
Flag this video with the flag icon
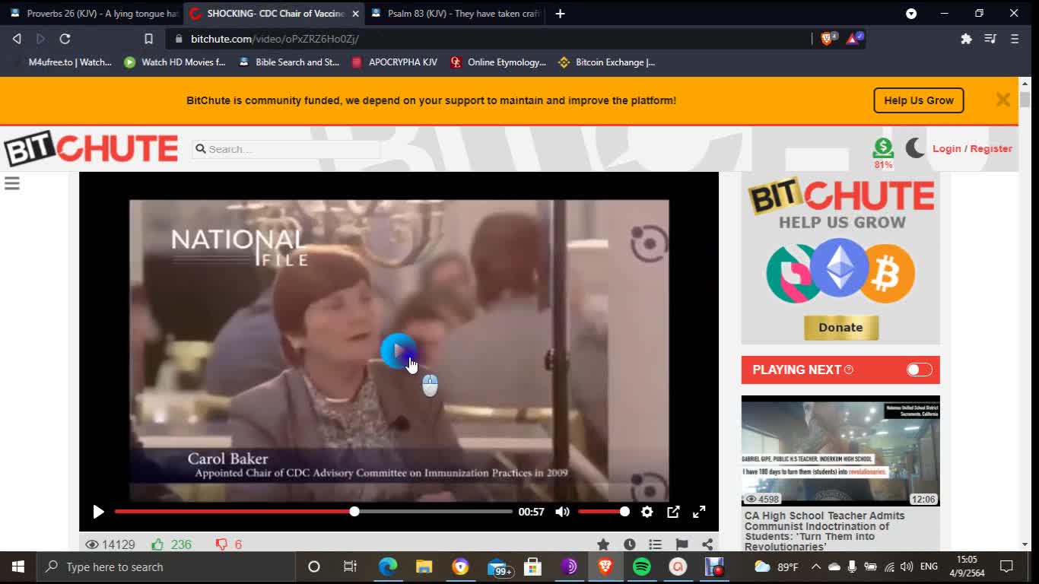[682, 544]
